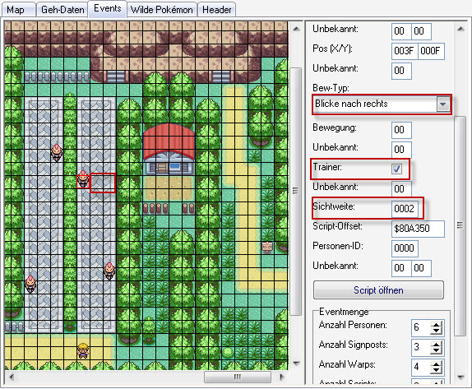This screenshot has height=389, width=472.
Task: Edit first Unbekannt byte below Personen-ID
Action: click(x=401, y=268)
